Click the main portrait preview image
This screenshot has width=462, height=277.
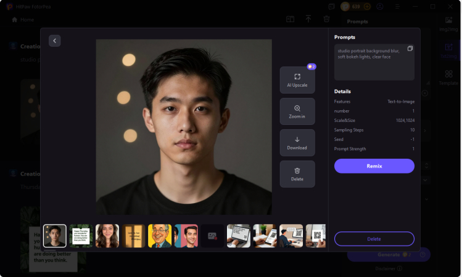click(184, 127)
